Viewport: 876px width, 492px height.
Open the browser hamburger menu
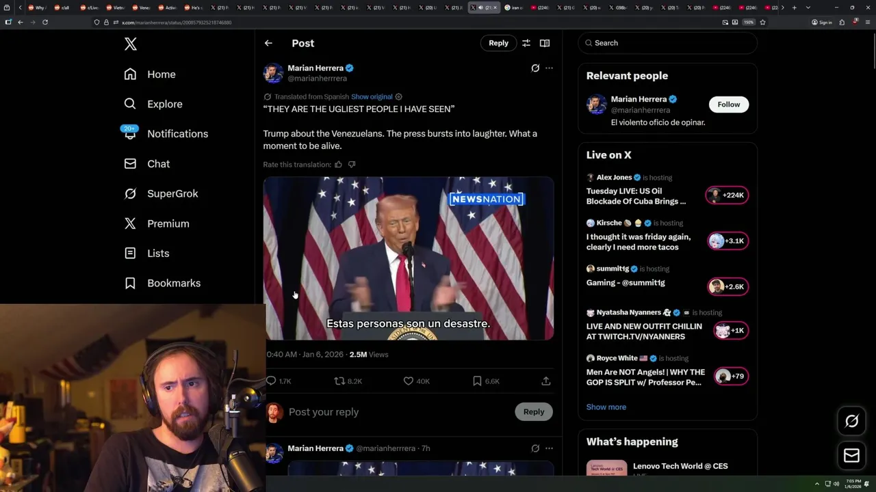867,22
